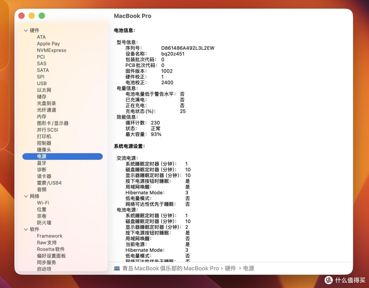The height and width of the screenshot is (288, 369).
Task: Collapse the 网络 section chevron
Action: 26,196
